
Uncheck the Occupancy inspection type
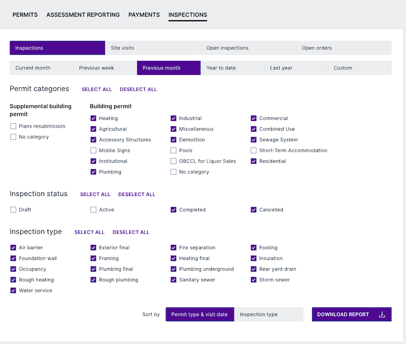click(13, 269)
